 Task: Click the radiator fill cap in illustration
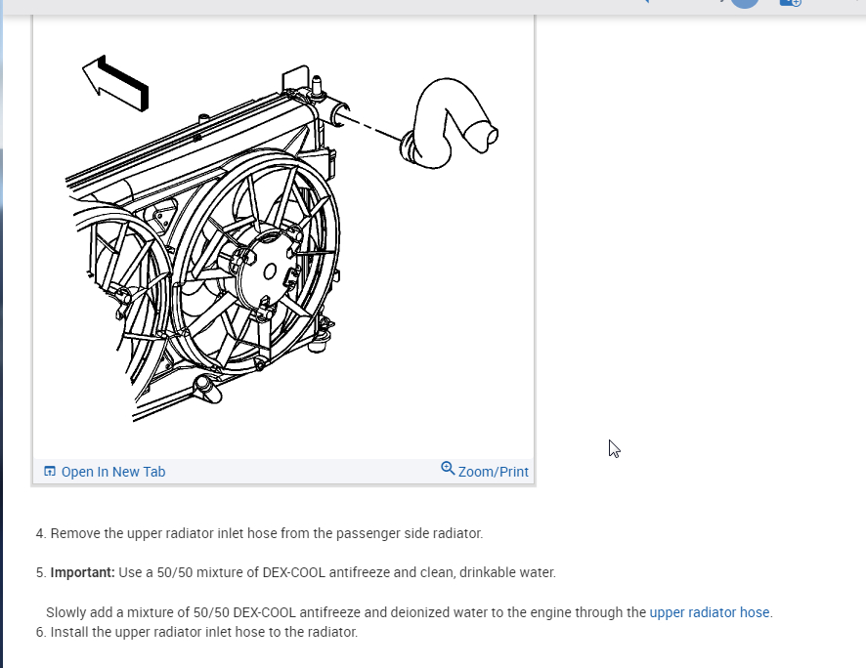click(317, 87)
